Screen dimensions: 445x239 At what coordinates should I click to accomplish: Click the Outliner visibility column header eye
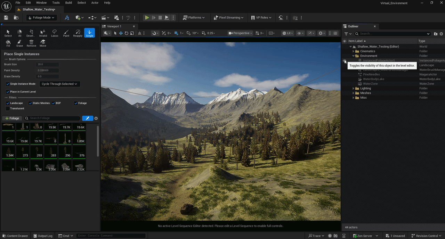[345, 41]
